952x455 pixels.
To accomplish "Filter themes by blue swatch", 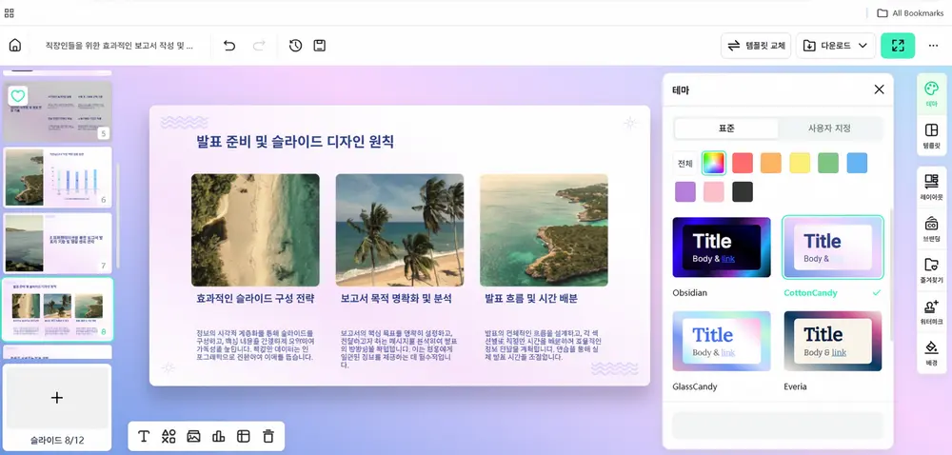I will [857, 163].
